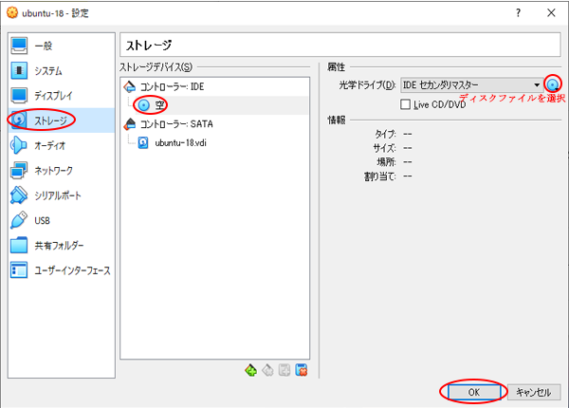Open the 一般 settings category

[x=62, y=46]
